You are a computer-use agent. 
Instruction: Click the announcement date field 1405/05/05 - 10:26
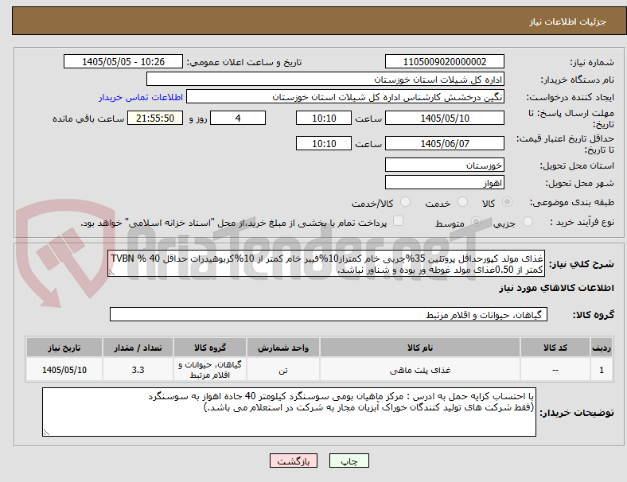point(123,61)
